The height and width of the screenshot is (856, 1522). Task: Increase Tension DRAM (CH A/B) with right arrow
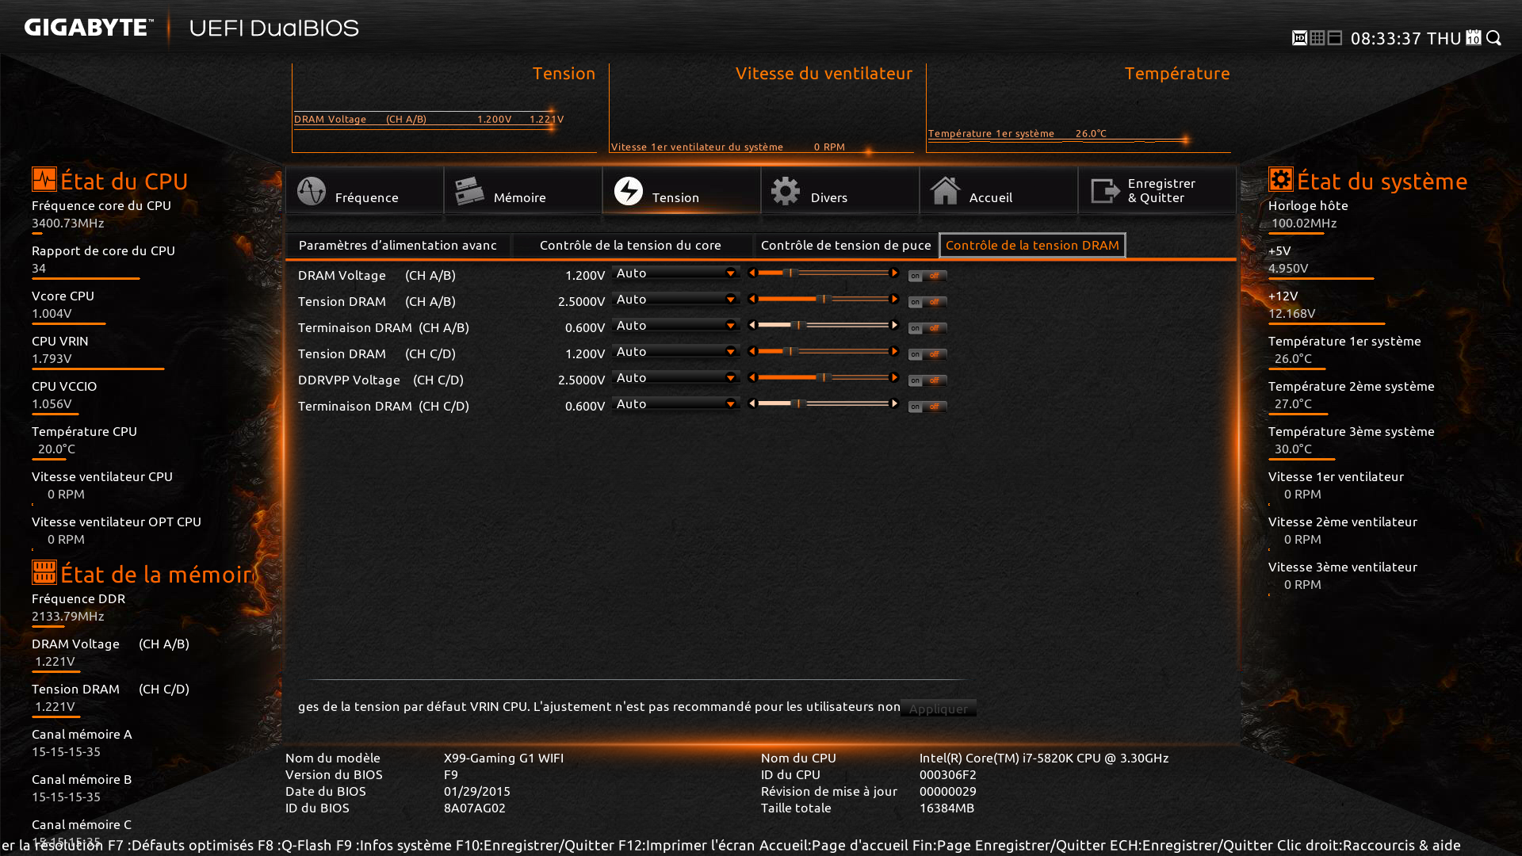click(895, 299)
